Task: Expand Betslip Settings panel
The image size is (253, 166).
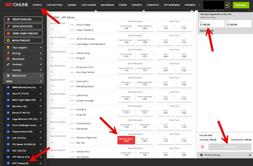Action: click(x=249, y=155)
